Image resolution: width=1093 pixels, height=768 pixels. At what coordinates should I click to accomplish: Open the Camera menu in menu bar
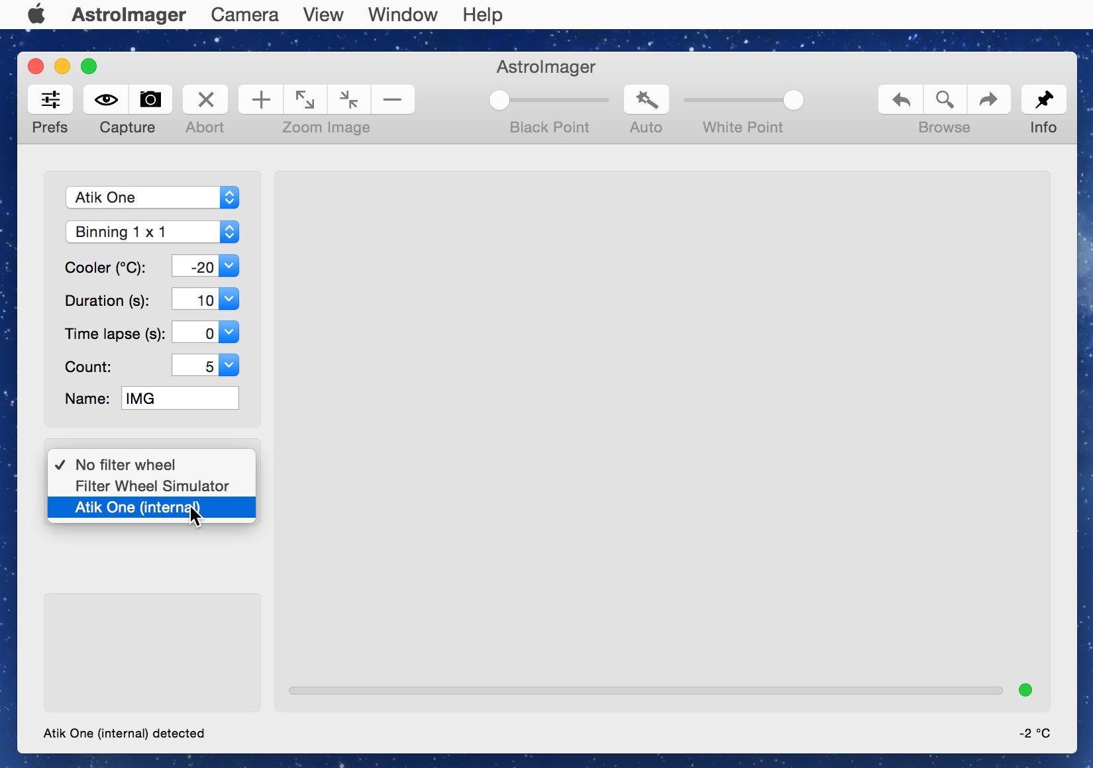244,15
